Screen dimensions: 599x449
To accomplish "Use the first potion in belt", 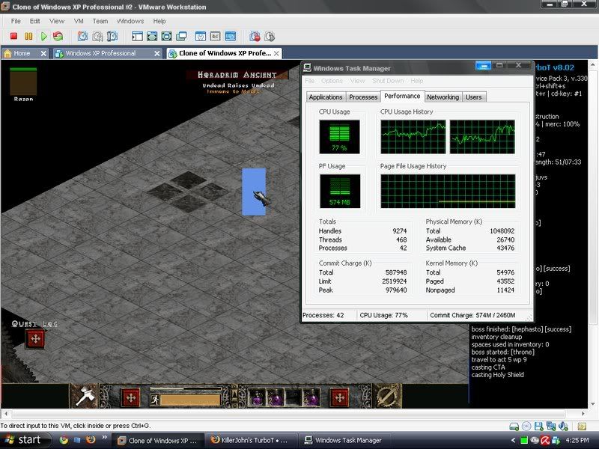I will point(256,398).
